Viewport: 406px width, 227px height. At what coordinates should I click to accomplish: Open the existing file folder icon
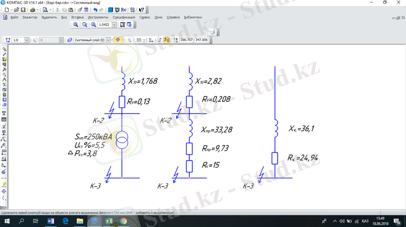(x=17, y=10)
